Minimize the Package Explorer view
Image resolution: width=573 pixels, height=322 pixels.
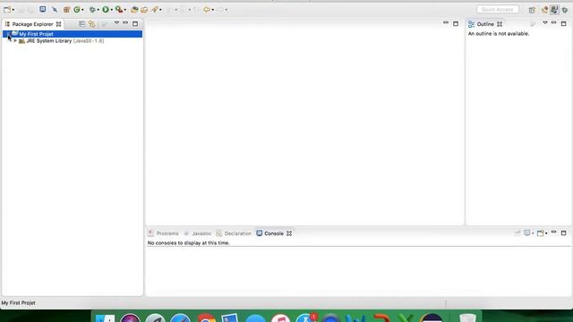(x=125, y=23)
